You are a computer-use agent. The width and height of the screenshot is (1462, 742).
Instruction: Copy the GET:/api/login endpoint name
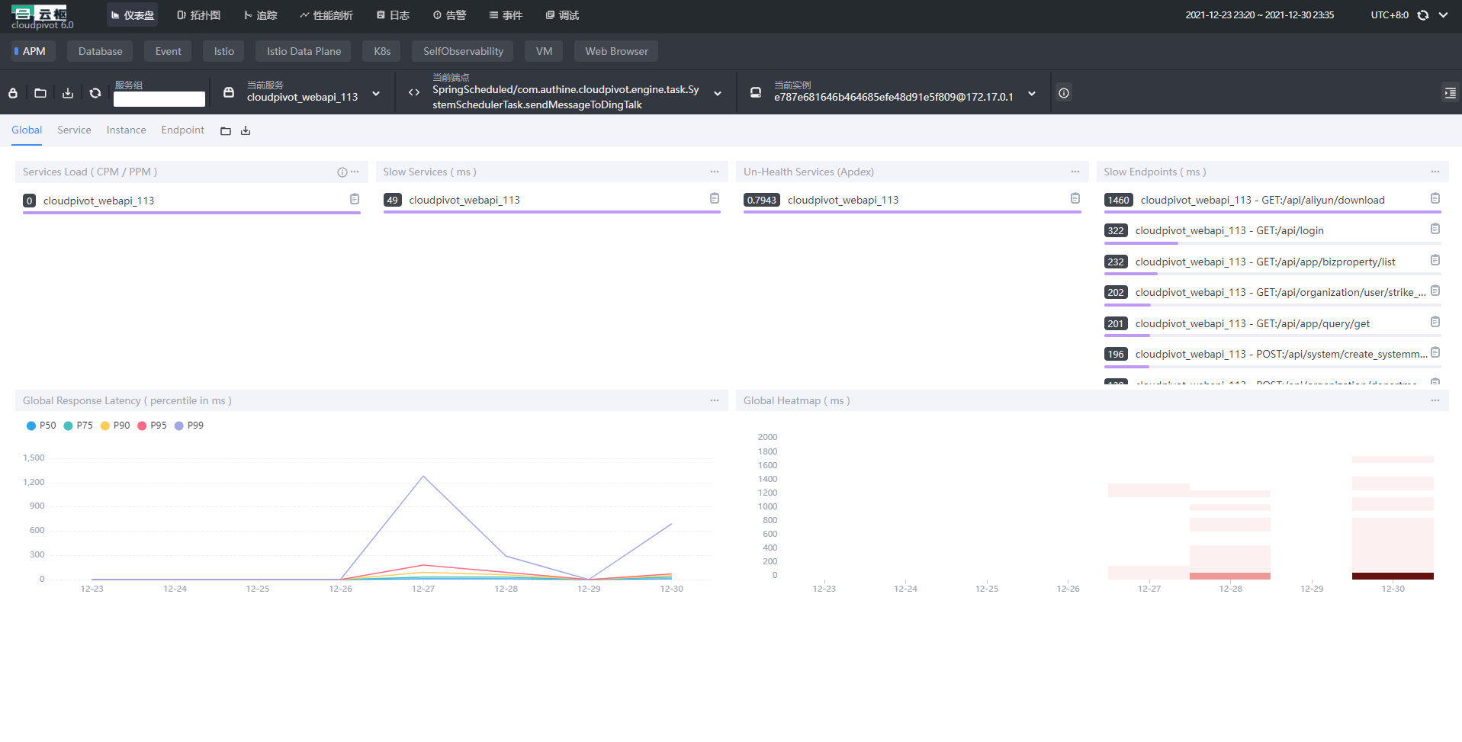click(x=1435, y=229)
